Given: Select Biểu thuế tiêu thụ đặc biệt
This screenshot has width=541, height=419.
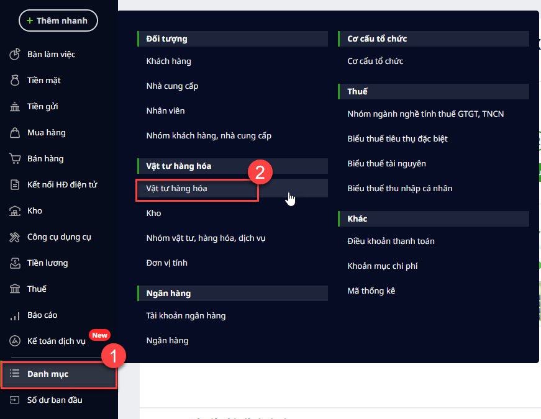Looking at the screenshot, I should coord(398,138).
